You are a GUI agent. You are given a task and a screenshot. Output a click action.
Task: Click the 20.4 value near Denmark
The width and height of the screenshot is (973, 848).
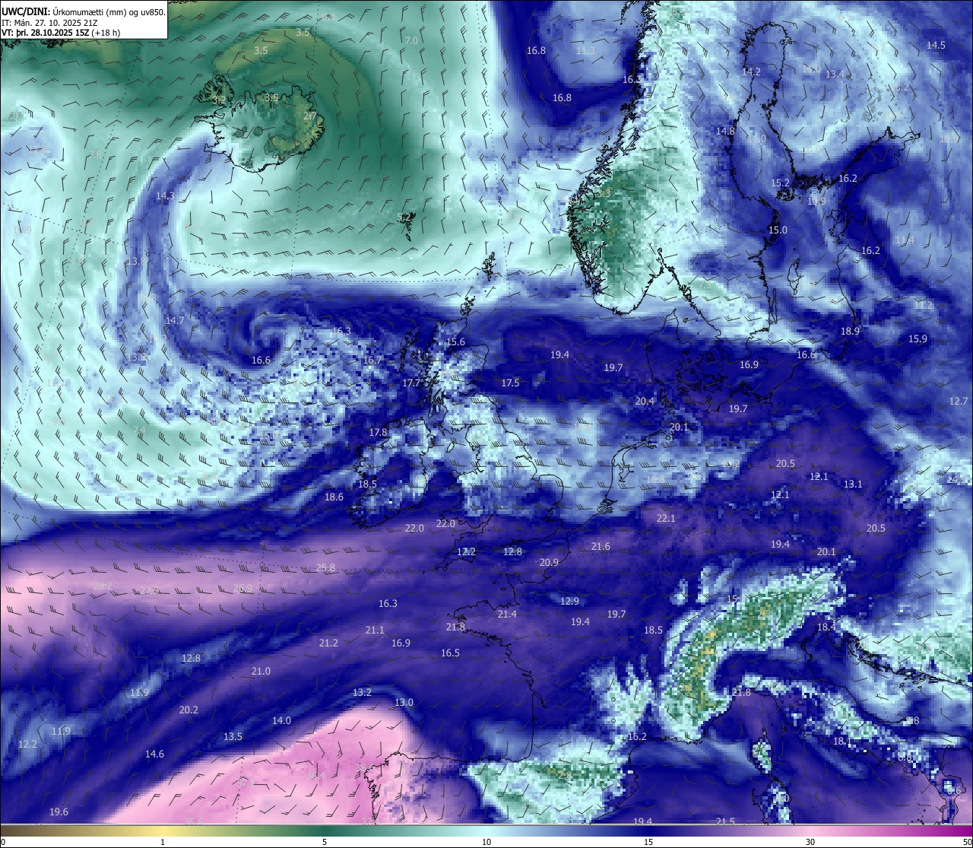click(x=645, y=401)
